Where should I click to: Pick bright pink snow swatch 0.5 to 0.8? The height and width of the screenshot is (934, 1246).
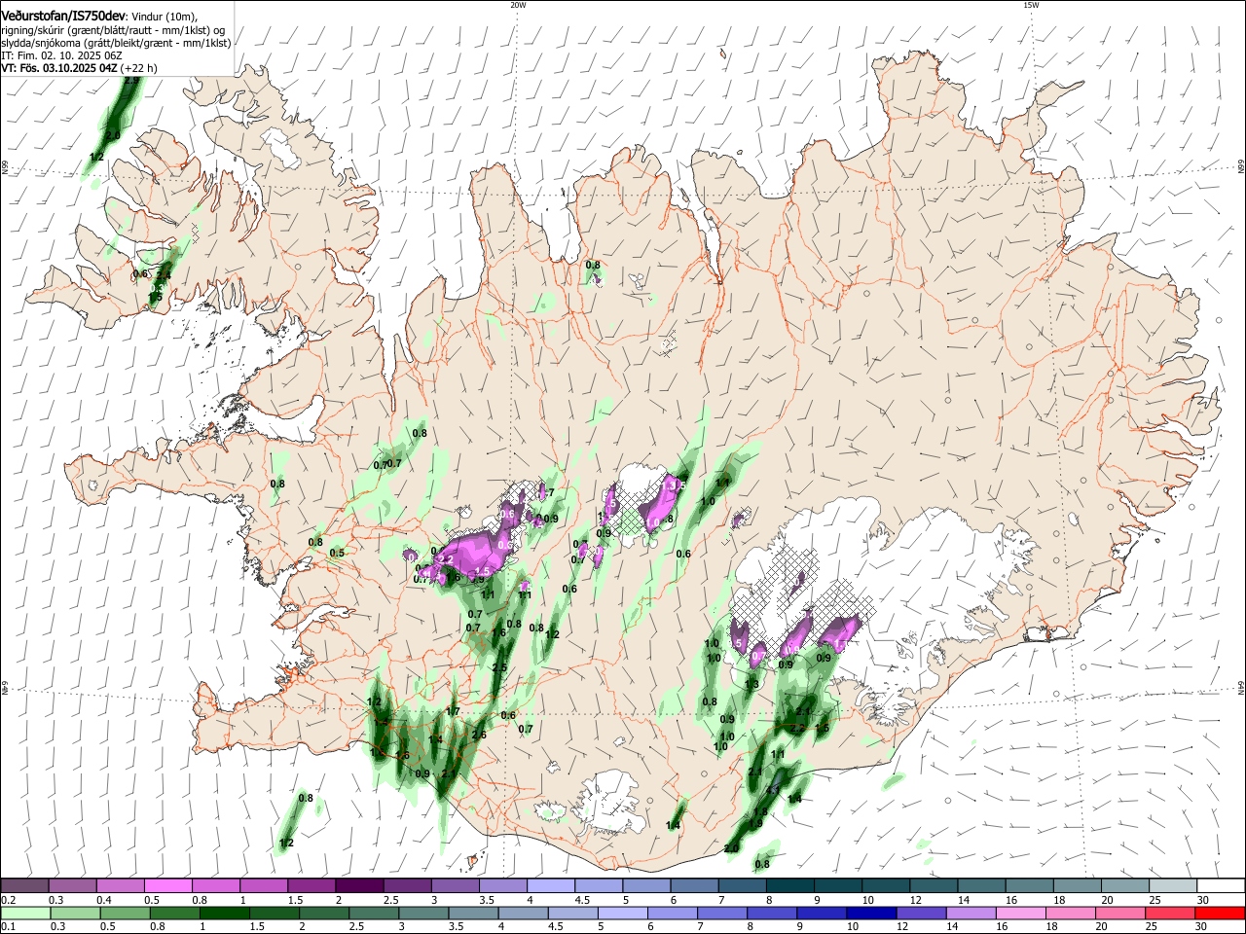point(168,885)
